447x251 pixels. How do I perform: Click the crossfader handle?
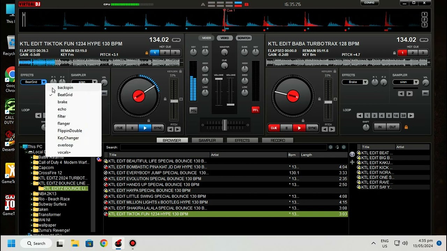224,125
